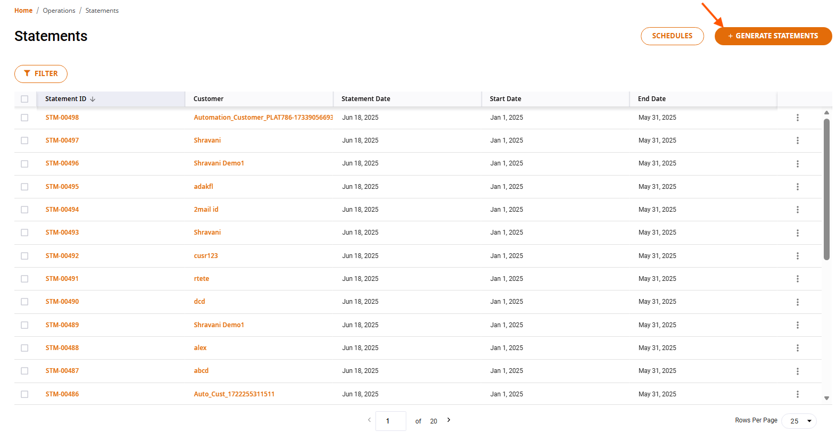
Task: Click Statements in the breadcrumb
Action: pos(102,11)
